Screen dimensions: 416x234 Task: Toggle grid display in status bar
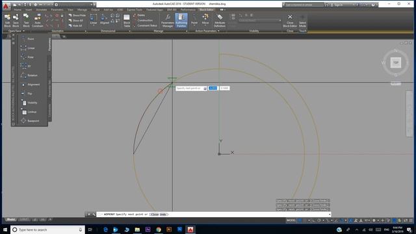coord(300,220)
